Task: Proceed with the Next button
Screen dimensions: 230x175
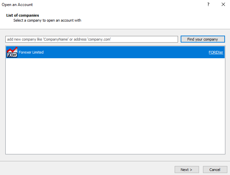Action: (x=186, y=170)
